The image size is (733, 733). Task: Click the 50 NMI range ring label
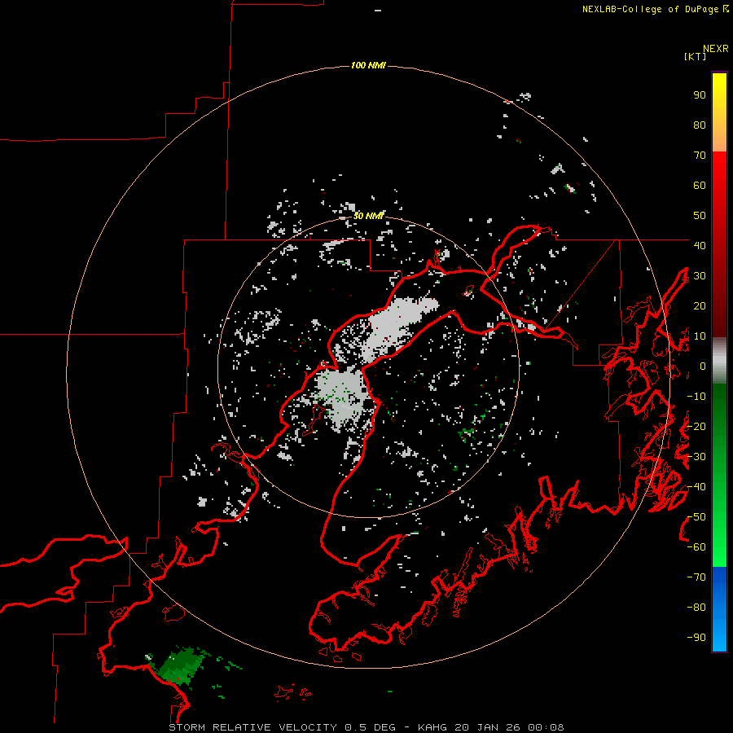[368, 216]
